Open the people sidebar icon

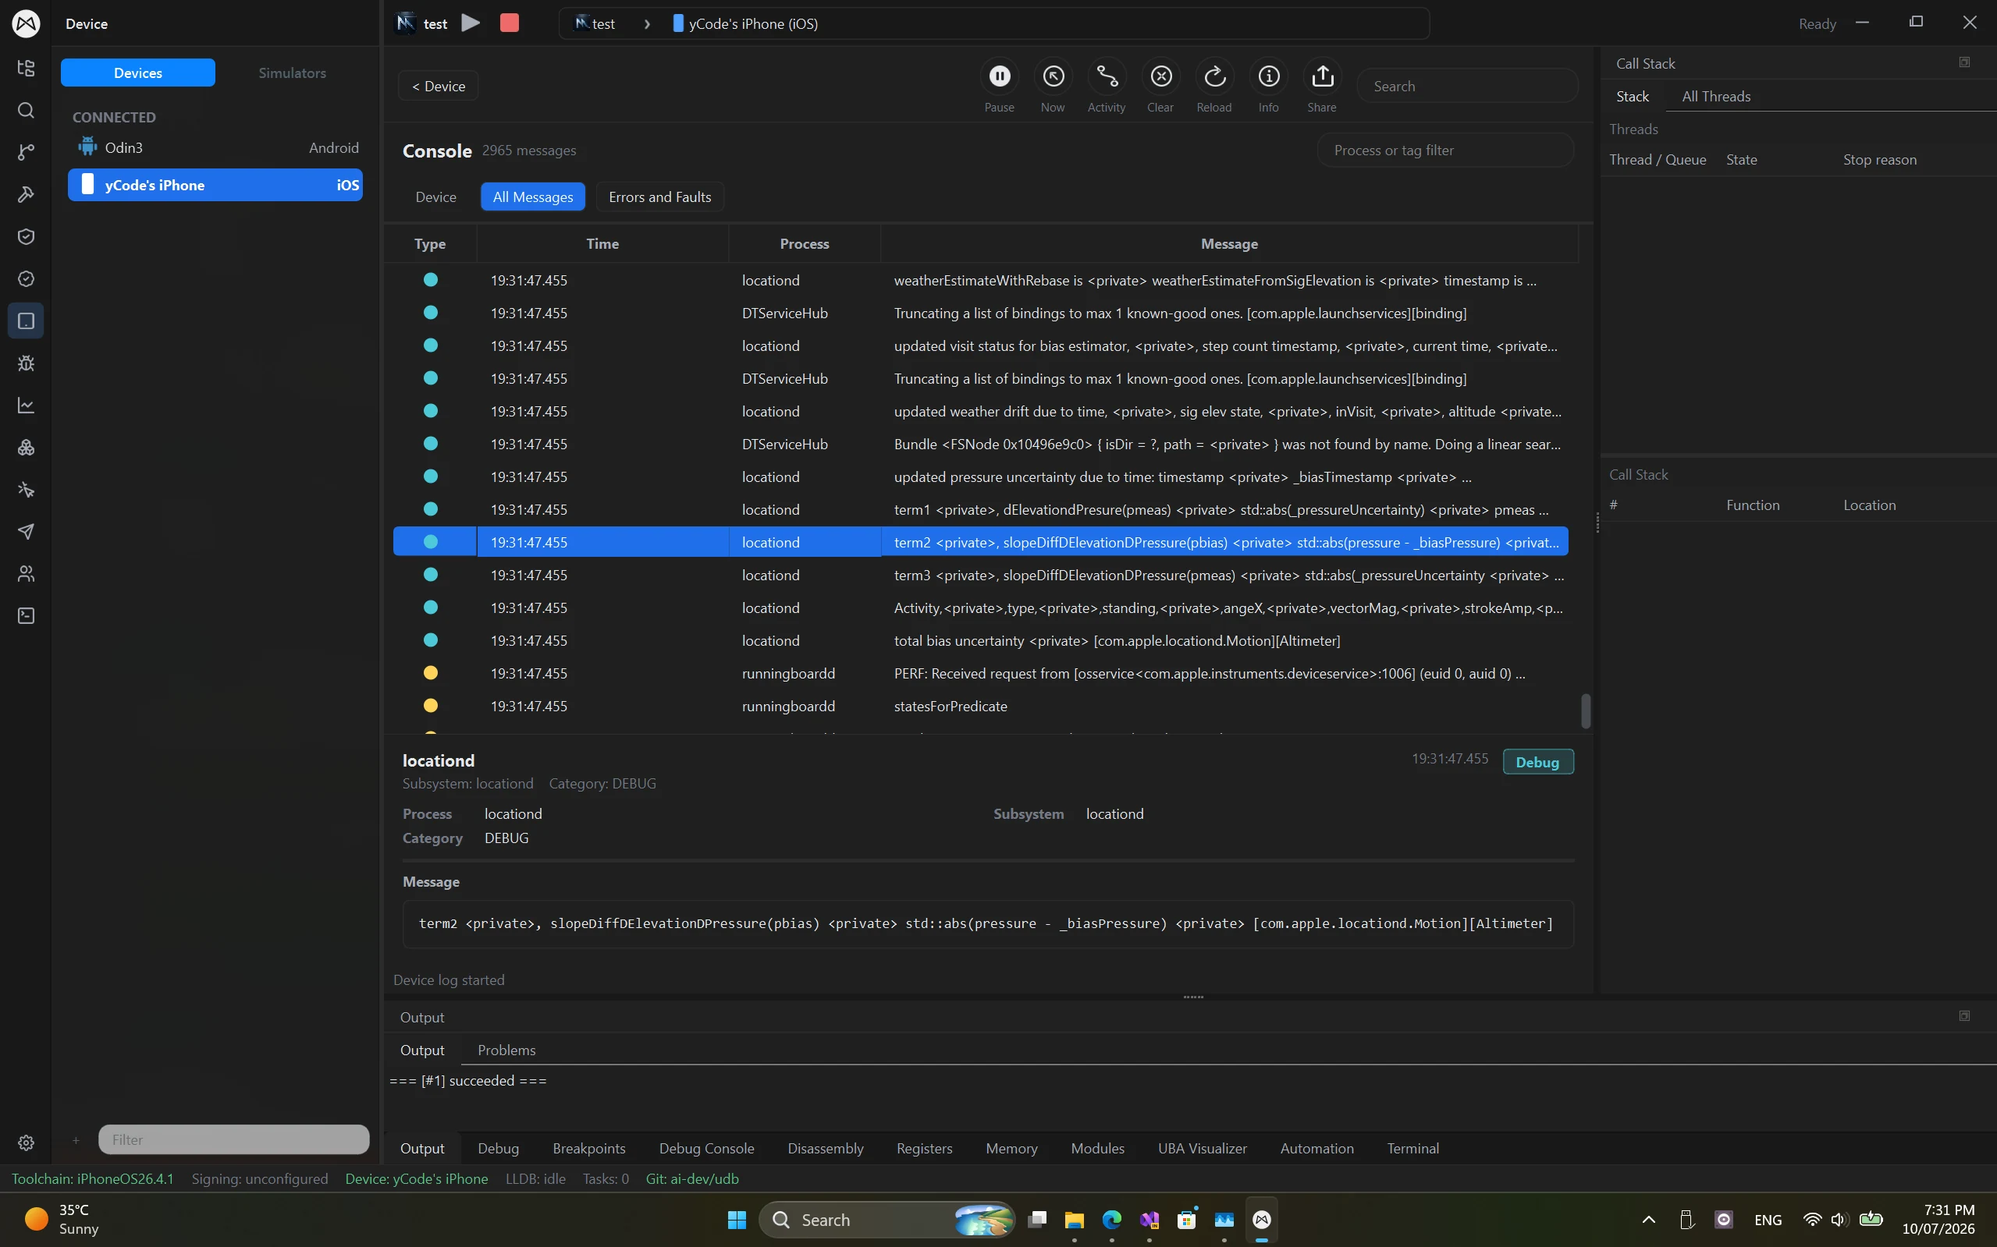[x=27, y=573]
